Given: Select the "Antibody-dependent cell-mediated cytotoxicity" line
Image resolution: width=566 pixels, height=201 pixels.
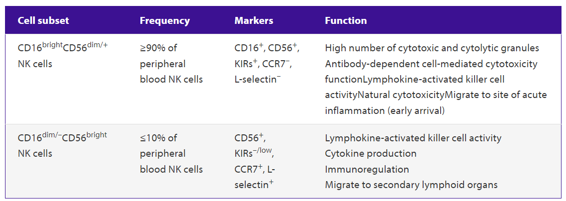Looking at the screenshot, I should point(431,64).
